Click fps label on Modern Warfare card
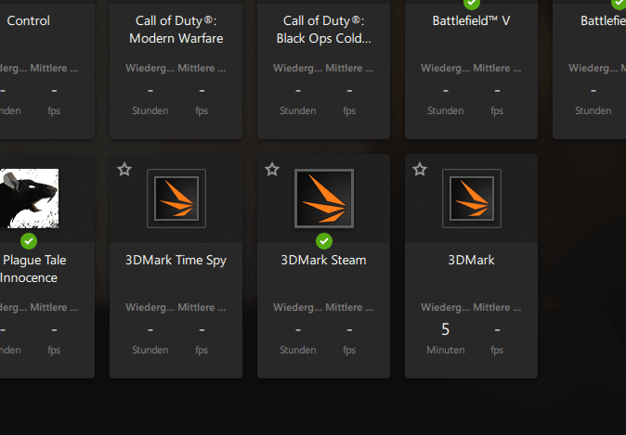This screenshot has height=435, width=626. [202, 111]
